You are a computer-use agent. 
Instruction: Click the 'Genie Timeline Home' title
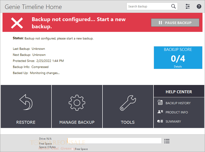click(33, 7)
